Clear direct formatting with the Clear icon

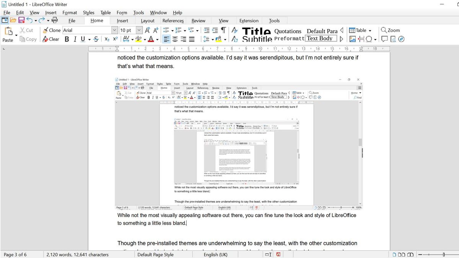coord(50,39)
